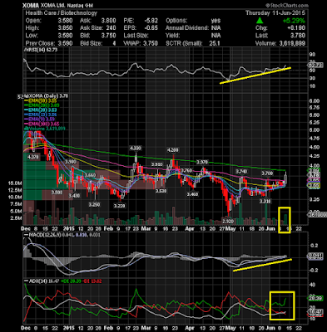Click the yellow trendline under MACD line

pos(262,265)
